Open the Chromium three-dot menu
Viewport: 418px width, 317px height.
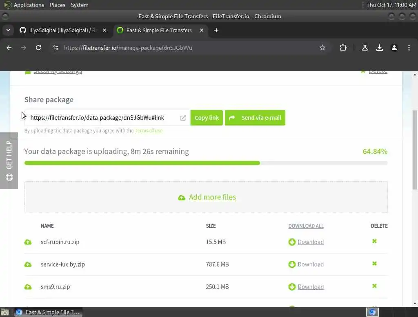(x=409, y=48)
